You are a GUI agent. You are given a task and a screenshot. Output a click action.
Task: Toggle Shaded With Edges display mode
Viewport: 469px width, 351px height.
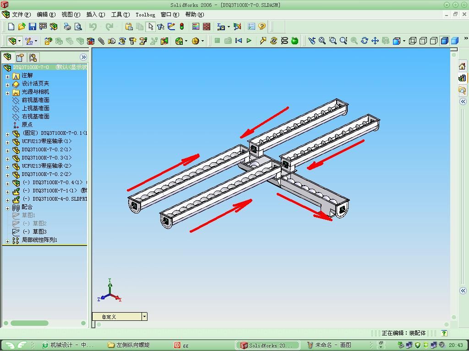pos(444,41)
